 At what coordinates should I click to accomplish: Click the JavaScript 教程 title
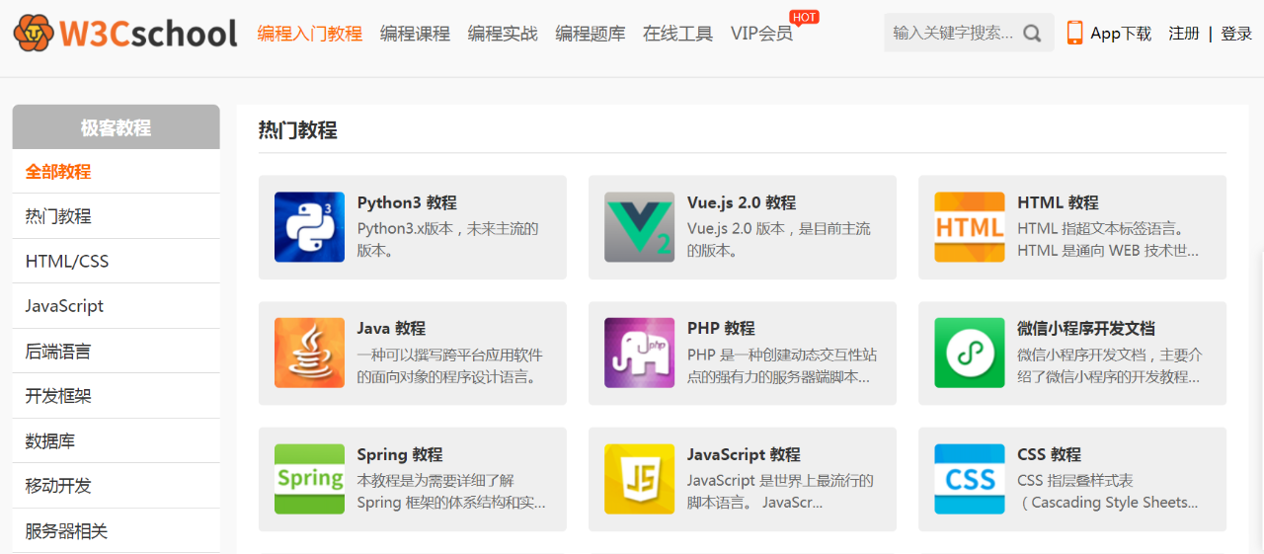(x=744, y=454)
